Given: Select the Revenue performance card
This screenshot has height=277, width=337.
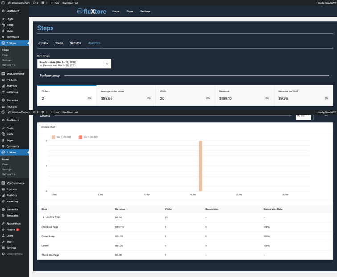Looking at the screenshot, I should click(x=244, y=95).
